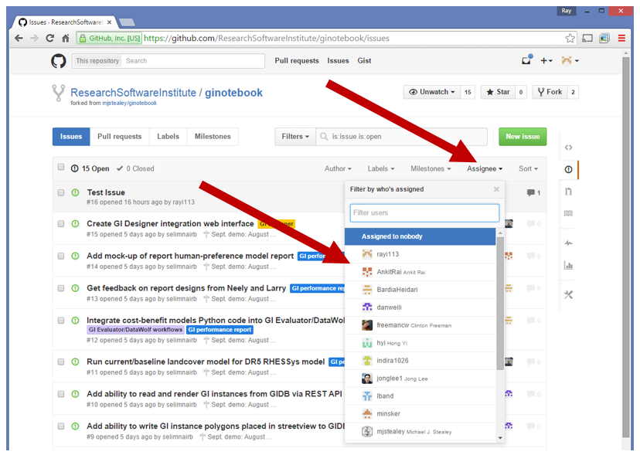Toggle the select-all issues checkbox
Image resolution: width=640 pixels, height=455 pixels.
click(x=61, y=167)
